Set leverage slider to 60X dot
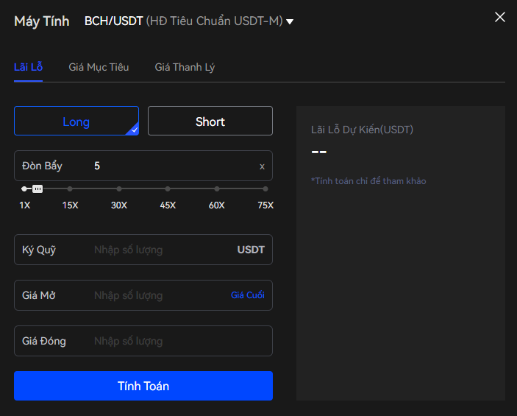Viewport: 517px width, 416px height. pos(217,188)
